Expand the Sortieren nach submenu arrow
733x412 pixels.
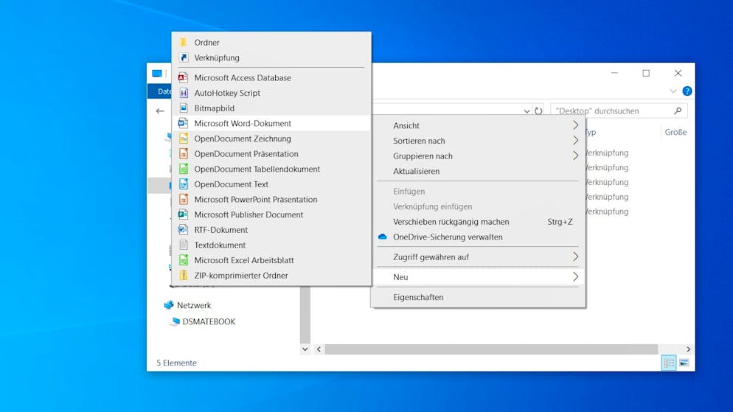click(575, 141)
